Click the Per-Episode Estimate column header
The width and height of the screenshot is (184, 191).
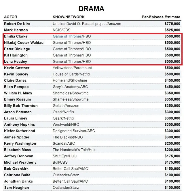click(161, 17)
